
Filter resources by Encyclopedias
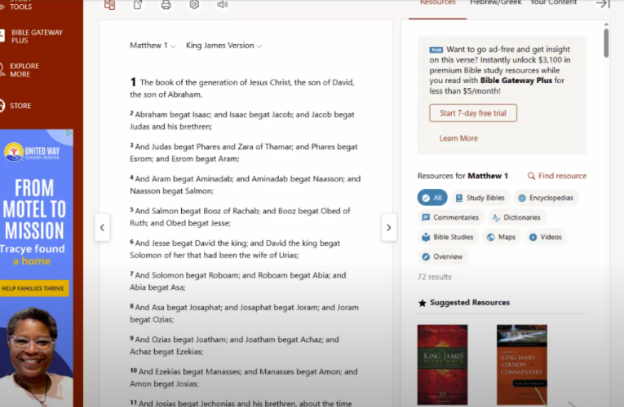coord(546,198)
